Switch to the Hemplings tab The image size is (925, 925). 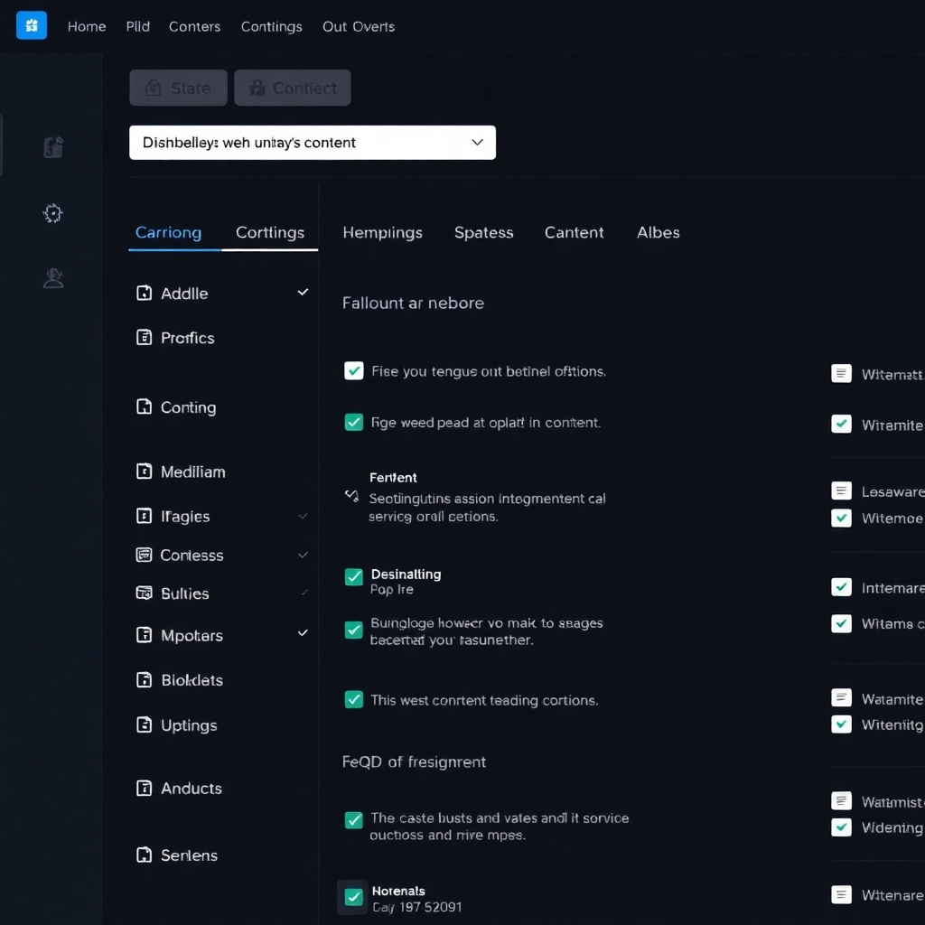click(x=382, y=232)
